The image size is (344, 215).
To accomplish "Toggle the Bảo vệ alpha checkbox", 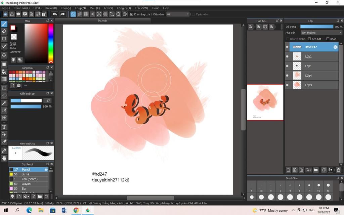I will click(x=288, y=39).
